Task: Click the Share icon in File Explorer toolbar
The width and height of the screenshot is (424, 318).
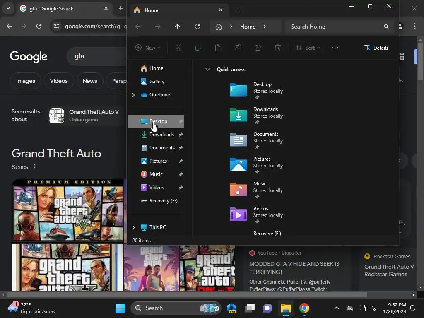Action: click(x=258, y=48)
